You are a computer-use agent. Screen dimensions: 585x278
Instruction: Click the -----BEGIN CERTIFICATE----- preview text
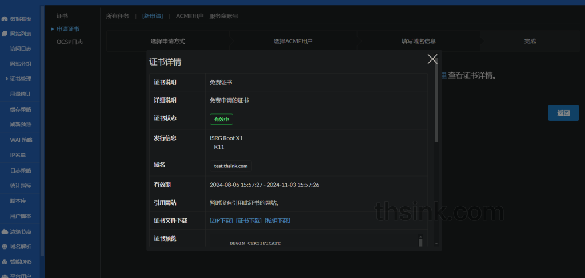pos(255,243)
